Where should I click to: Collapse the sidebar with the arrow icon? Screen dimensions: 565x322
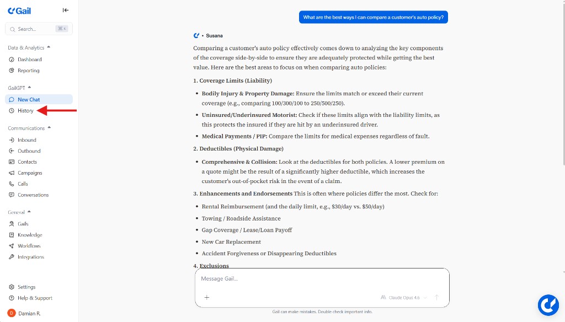(x=66, y=10)
